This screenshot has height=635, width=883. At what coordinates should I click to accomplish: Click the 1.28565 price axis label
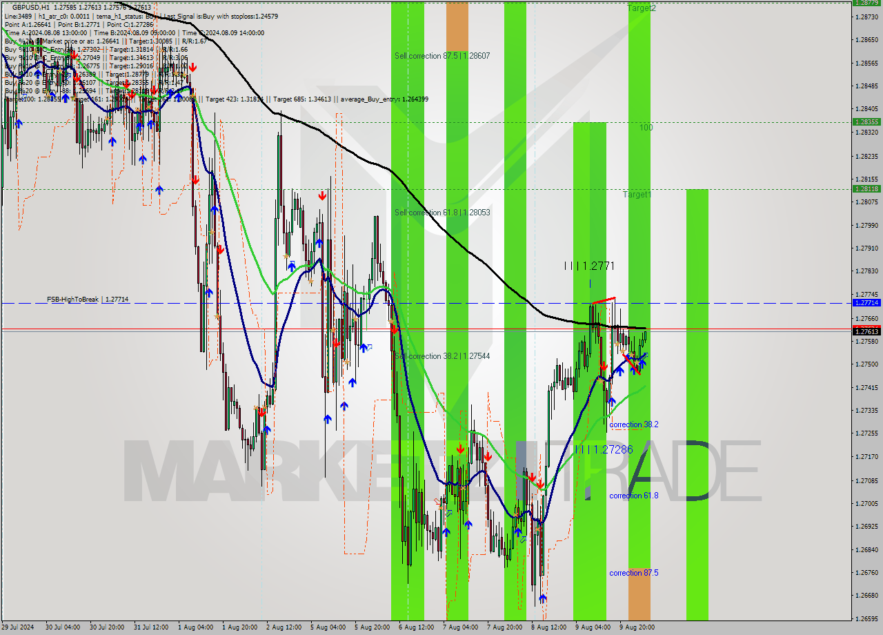(x=866, y=63)
